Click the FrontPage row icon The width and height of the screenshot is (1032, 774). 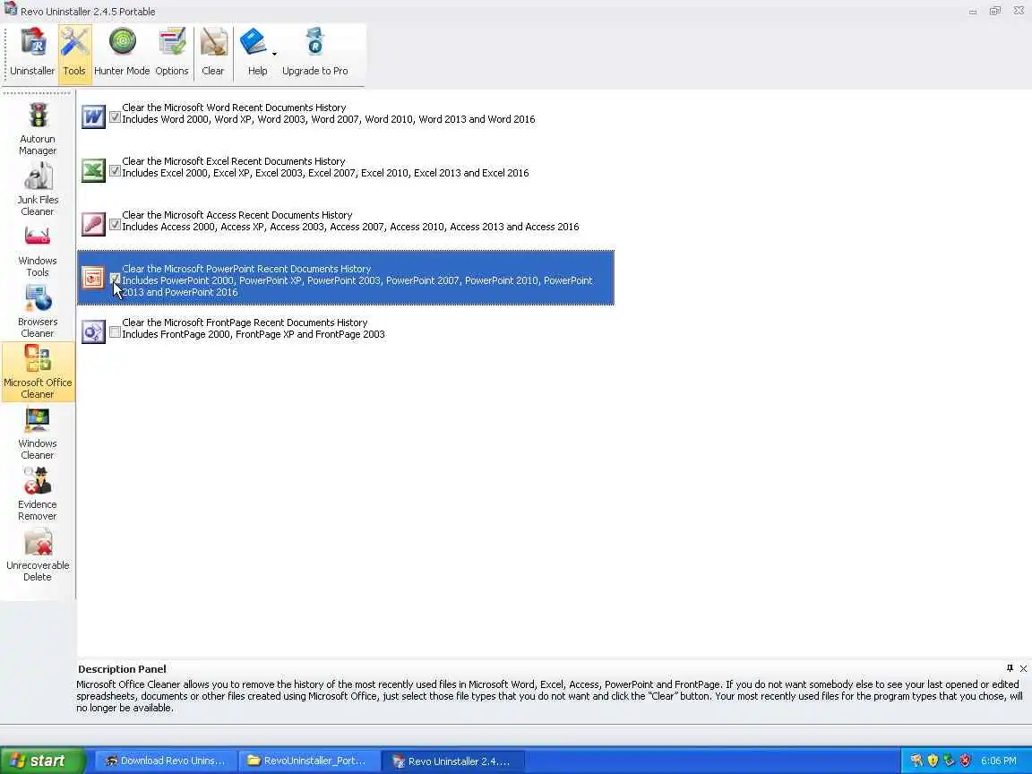click(93, 331)
